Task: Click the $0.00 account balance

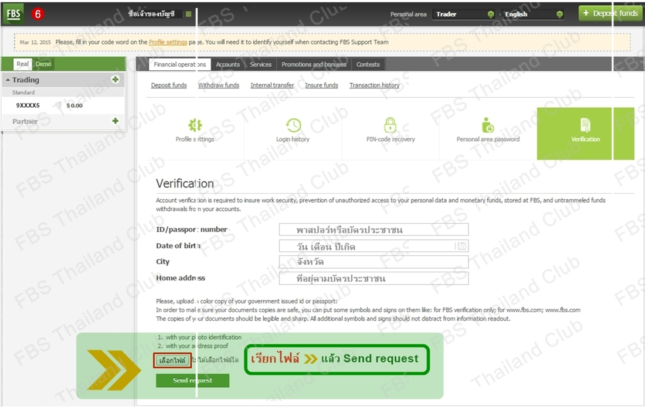Action: pyautogui.click(x=74, y=105)
